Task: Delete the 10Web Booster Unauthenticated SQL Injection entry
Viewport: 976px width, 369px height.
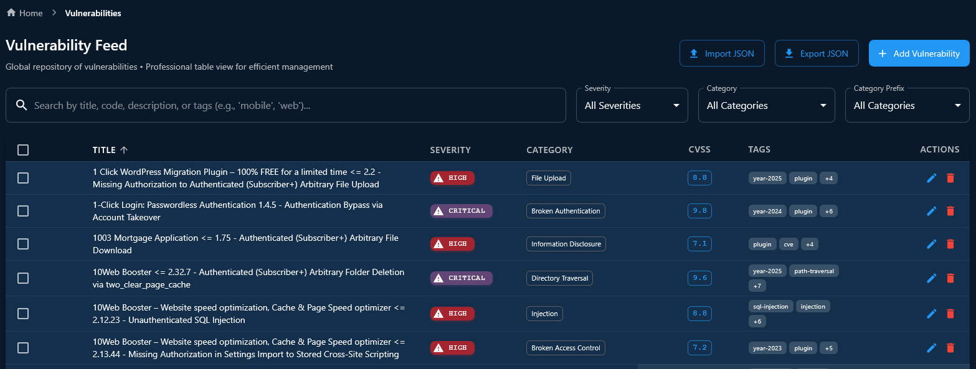Action: pos(950,314)
